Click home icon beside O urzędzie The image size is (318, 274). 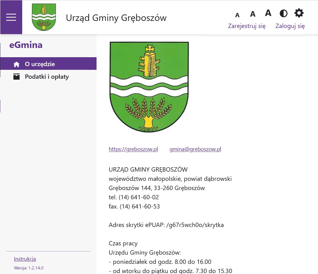point(16,64)
